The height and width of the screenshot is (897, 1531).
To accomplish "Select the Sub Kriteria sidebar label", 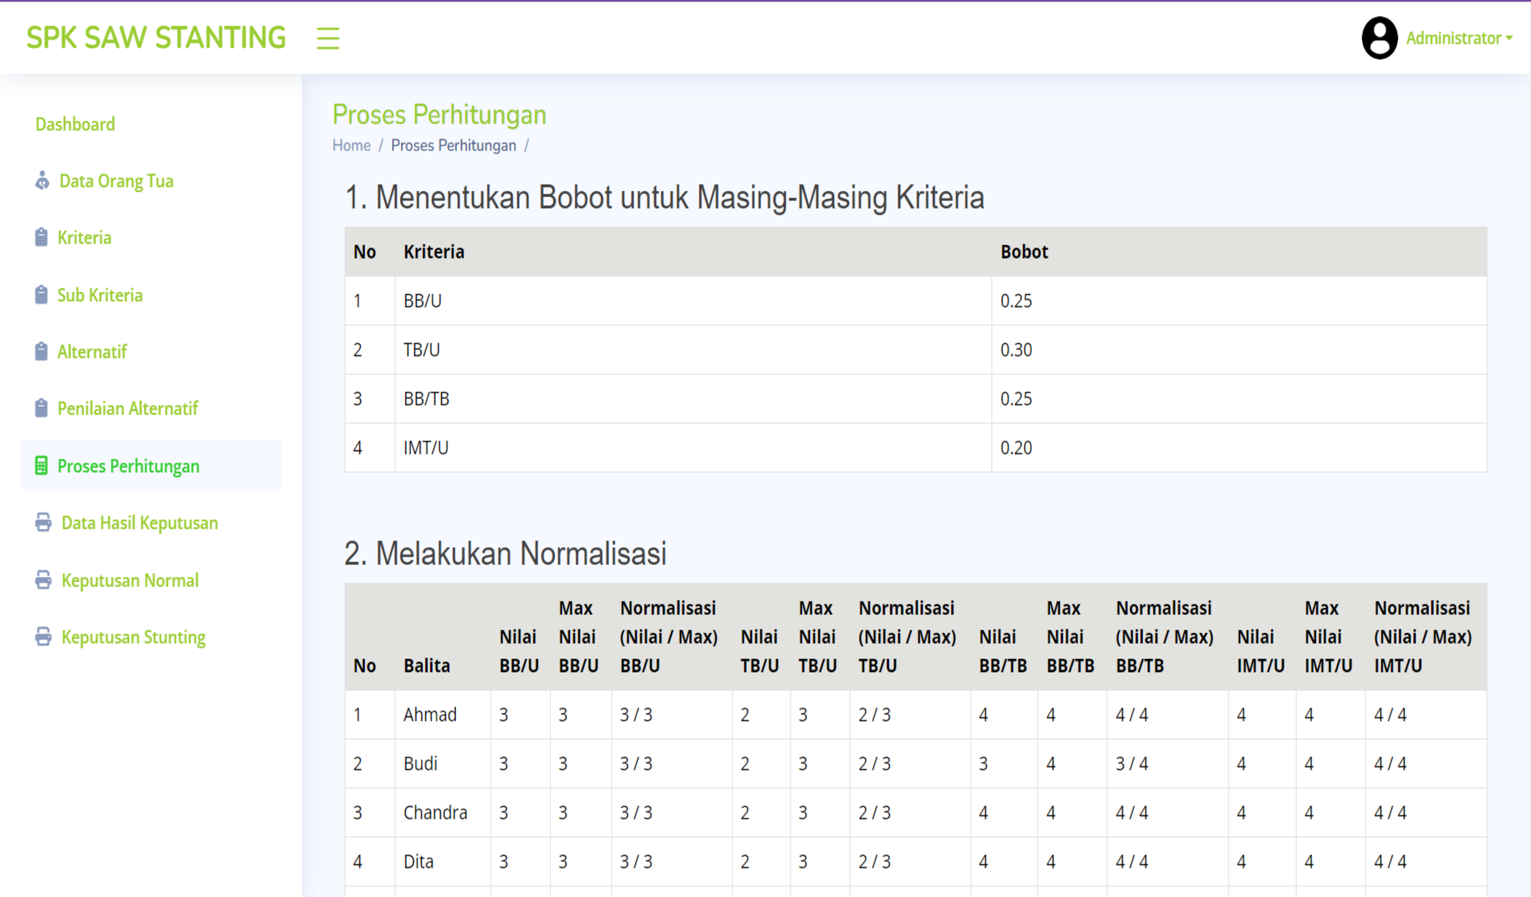I will point(100,295).
